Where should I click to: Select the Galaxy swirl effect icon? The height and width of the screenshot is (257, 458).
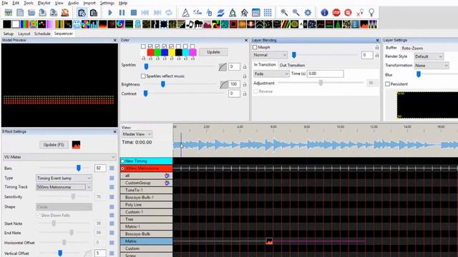120,24
